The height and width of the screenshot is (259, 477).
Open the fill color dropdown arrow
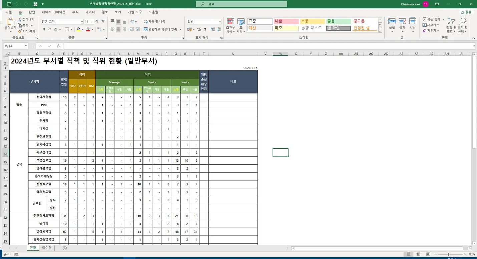click(x=83, y=29)
